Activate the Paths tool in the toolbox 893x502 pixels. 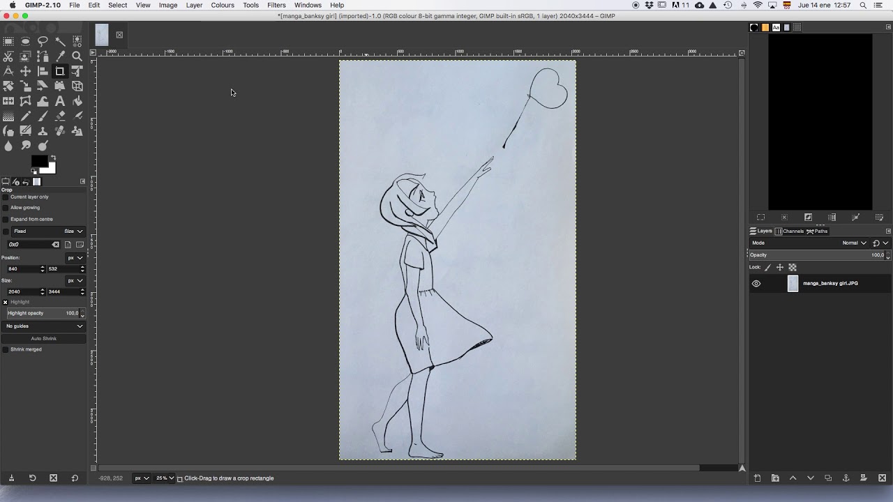click(x=43, y=56)
